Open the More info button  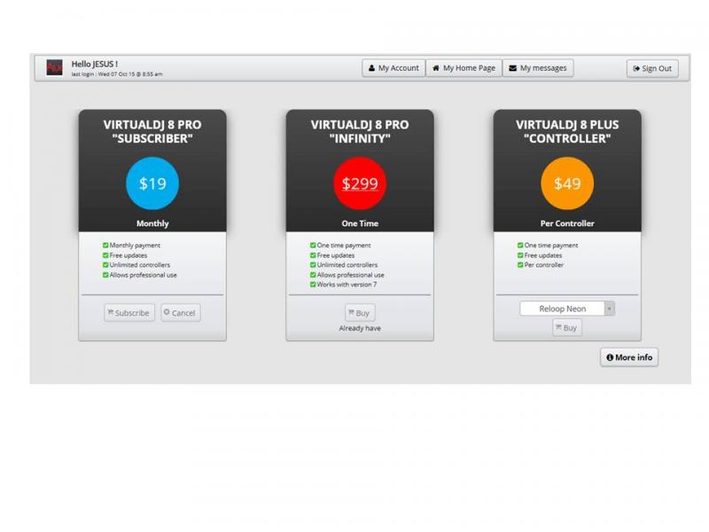coord(629,357)
